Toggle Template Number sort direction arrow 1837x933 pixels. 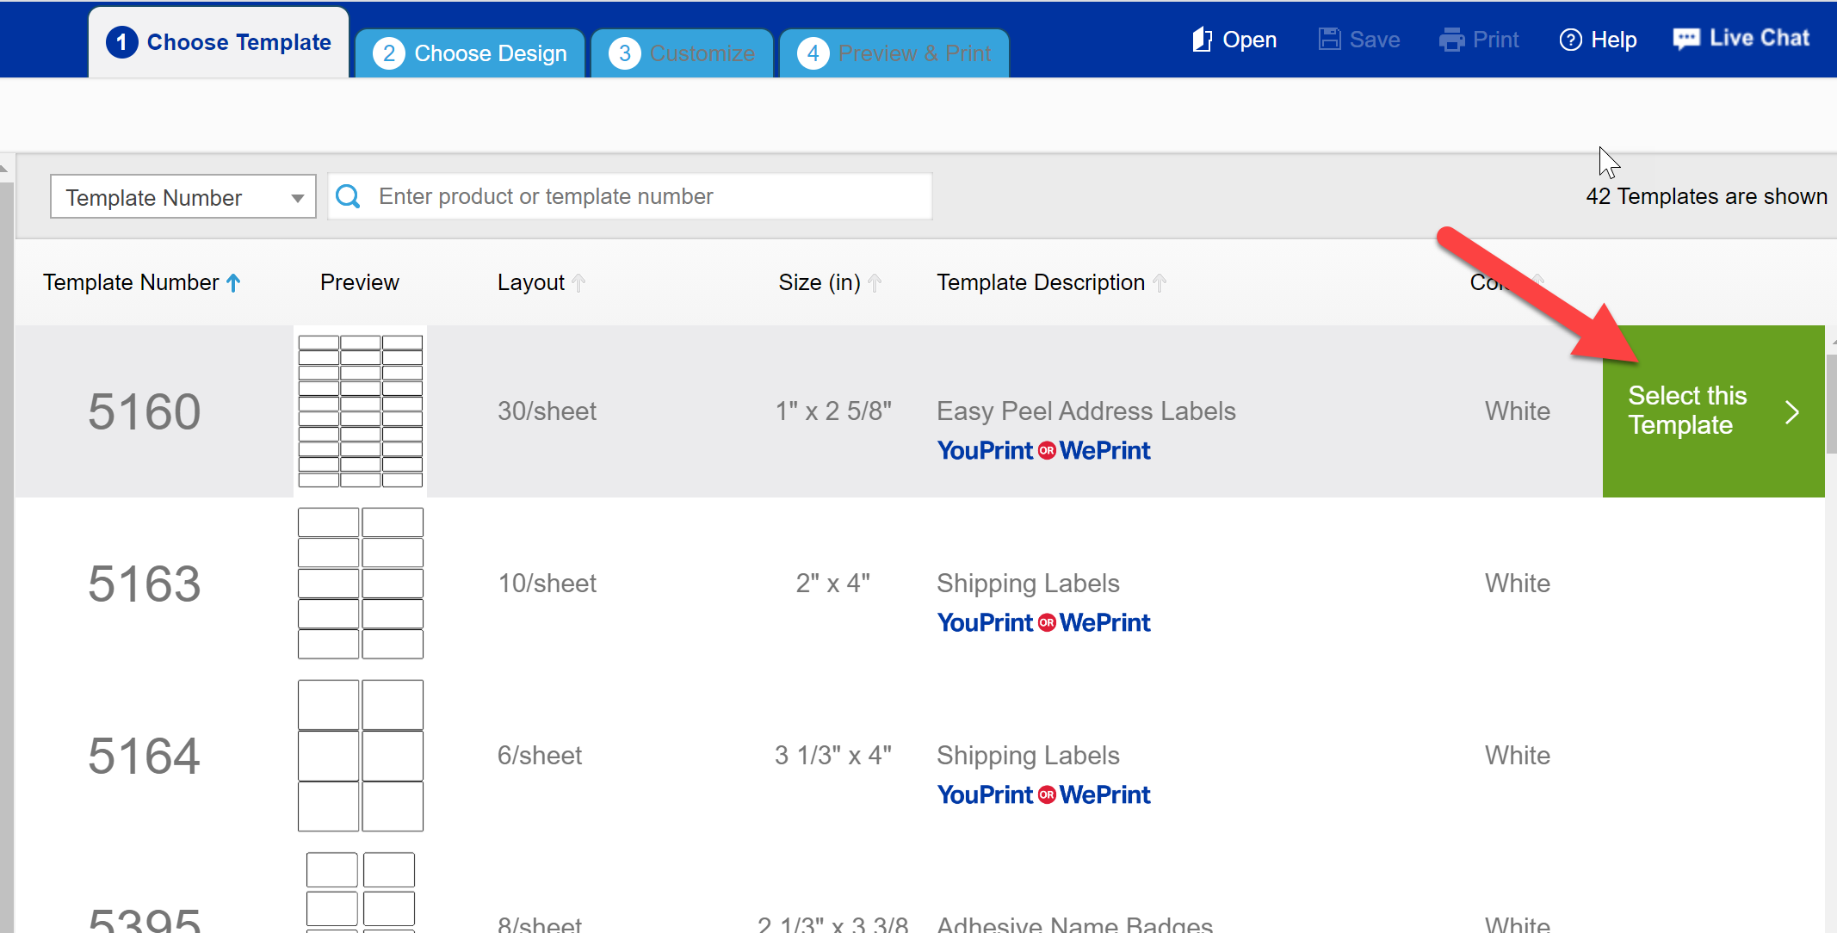pos(233,282)
